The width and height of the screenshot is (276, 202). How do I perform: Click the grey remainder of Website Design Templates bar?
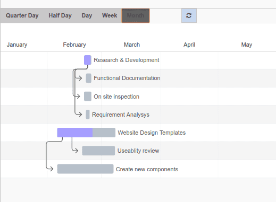coord(104,133)
